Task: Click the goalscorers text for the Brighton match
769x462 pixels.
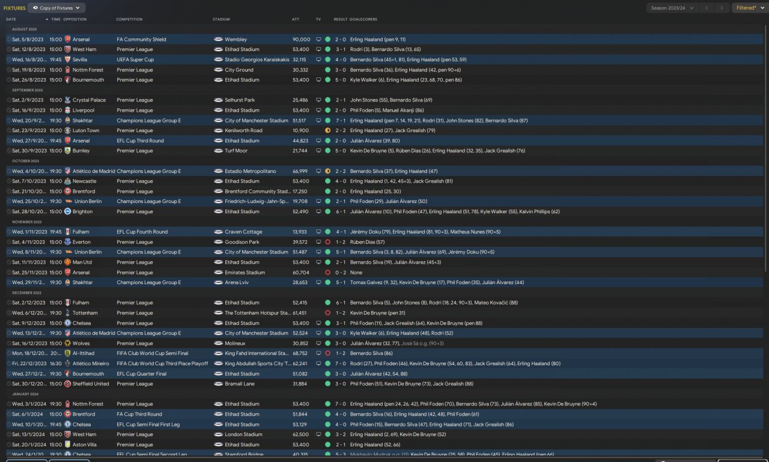Action: tap(455, 211)
